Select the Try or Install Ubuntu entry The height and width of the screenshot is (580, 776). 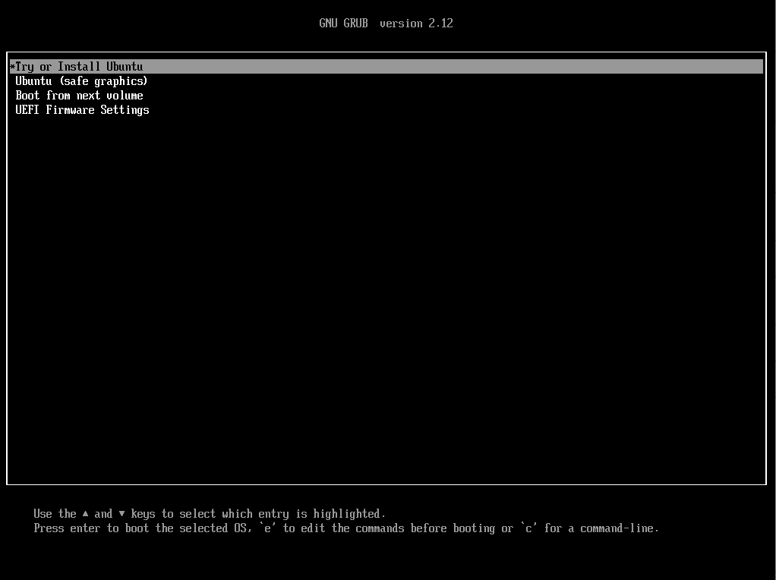click(79, 67)
